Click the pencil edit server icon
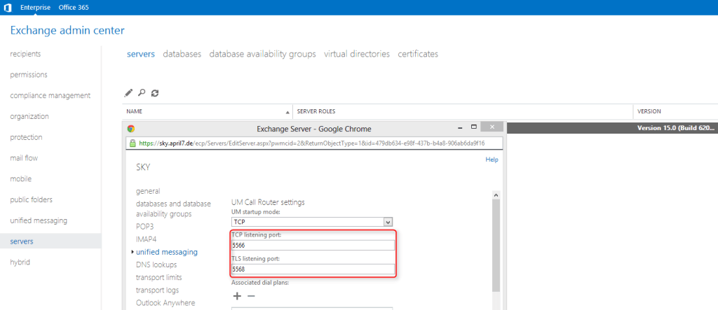Image resolution: width=718 pixels, height=310 pixels. pyautogui.click(x=129, y=93)
